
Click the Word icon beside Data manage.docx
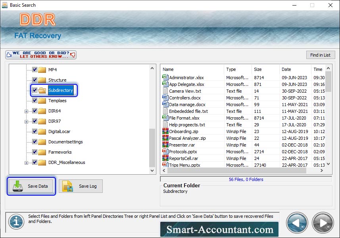pyautogui.click(x=165, y=104)
